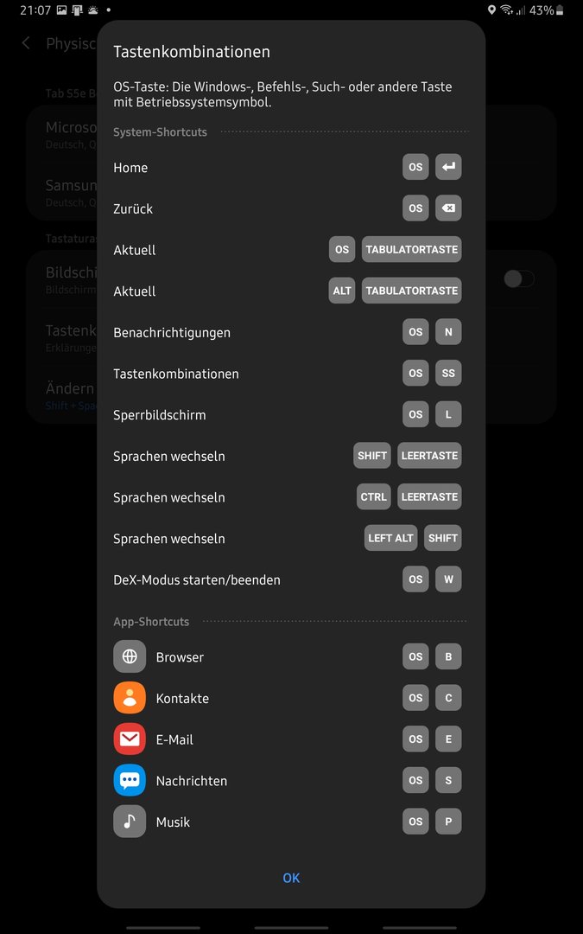Tap the Browser globe icon
583x934 pixels.
point(130,656)
